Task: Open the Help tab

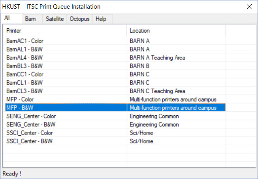Action: pos(101,19)
